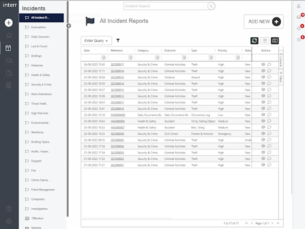Click the eye icon for SEC000003
The height and width of the screenshot is (229, 305).
point(263,152)
